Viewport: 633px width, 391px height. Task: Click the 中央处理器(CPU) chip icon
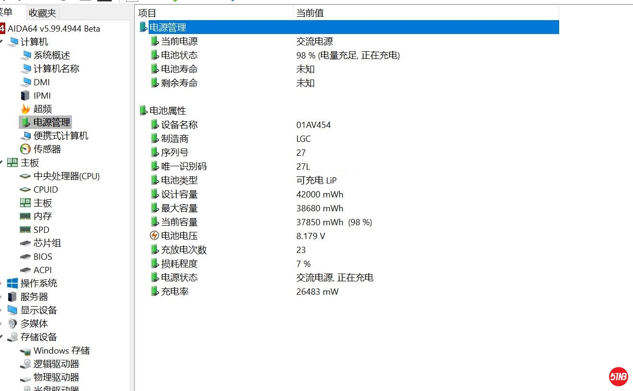pos(25,176)
